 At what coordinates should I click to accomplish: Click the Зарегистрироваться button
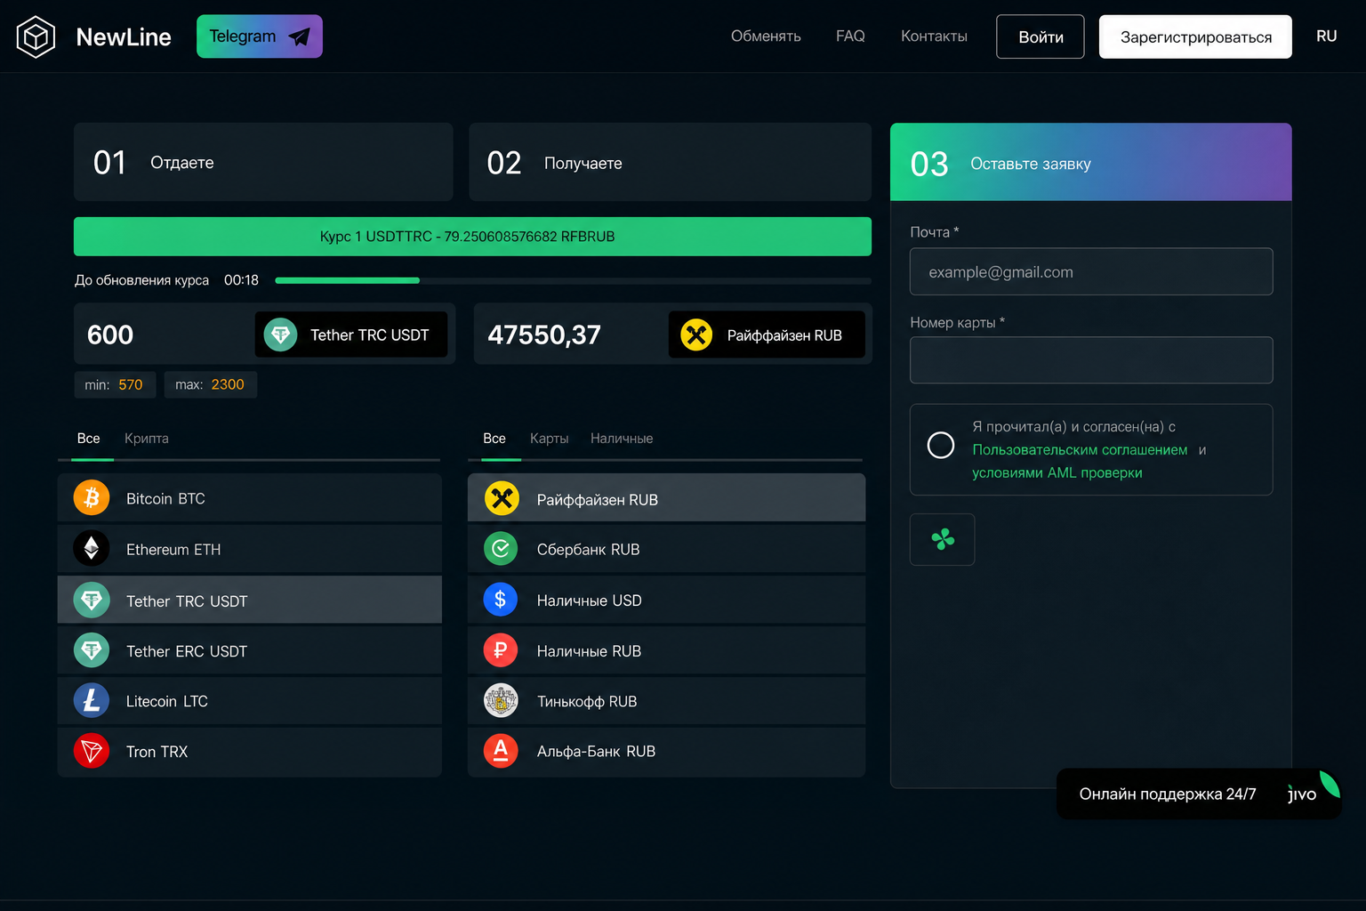coord(1195,36)
